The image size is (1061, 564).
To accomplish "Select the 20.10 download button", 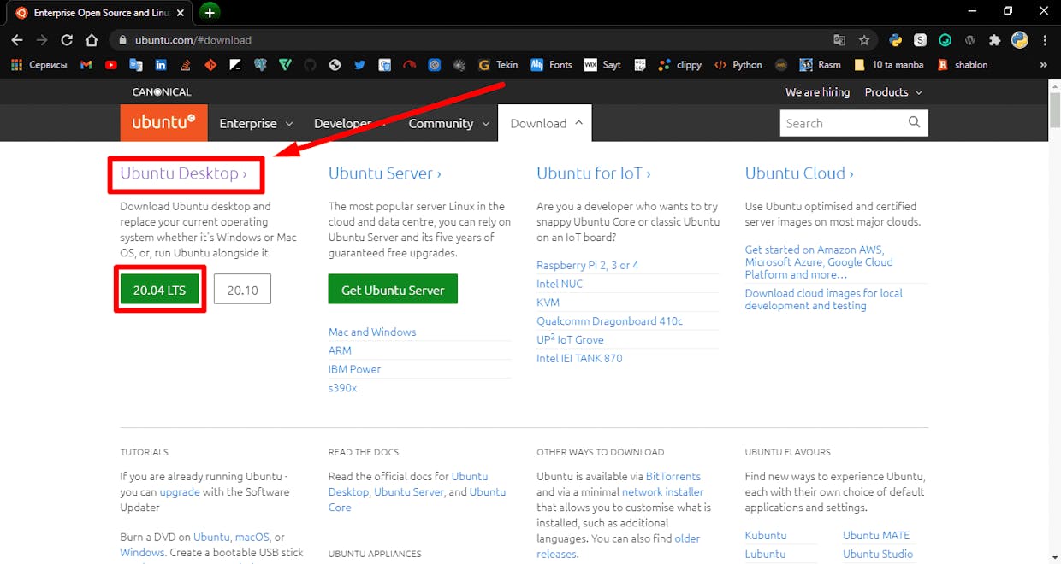I will (242, 290).
